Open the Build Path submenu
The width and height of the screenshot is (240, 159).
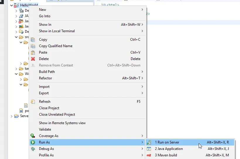coord(47,72)
